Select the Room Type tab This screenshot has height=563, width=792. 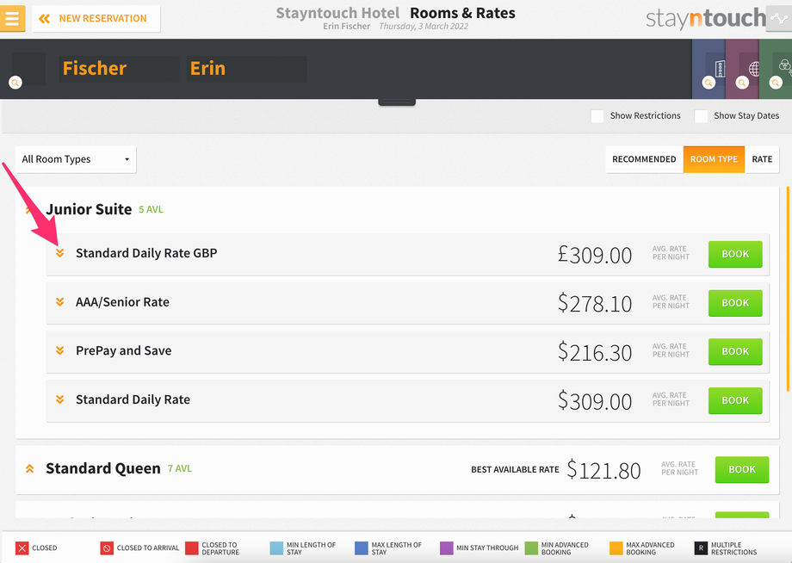(714, 159)
